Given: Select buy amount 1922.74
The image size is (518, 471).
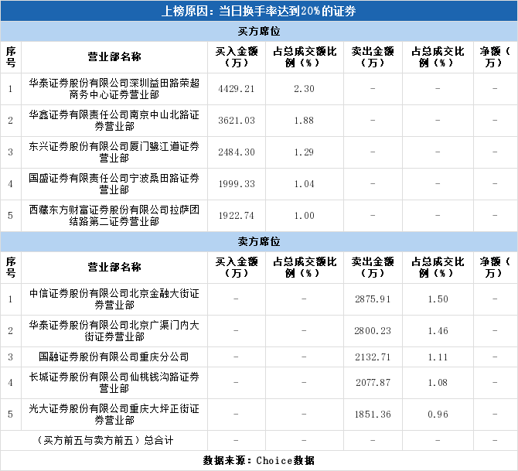Looking at the screenshot, I should point(237,216).
